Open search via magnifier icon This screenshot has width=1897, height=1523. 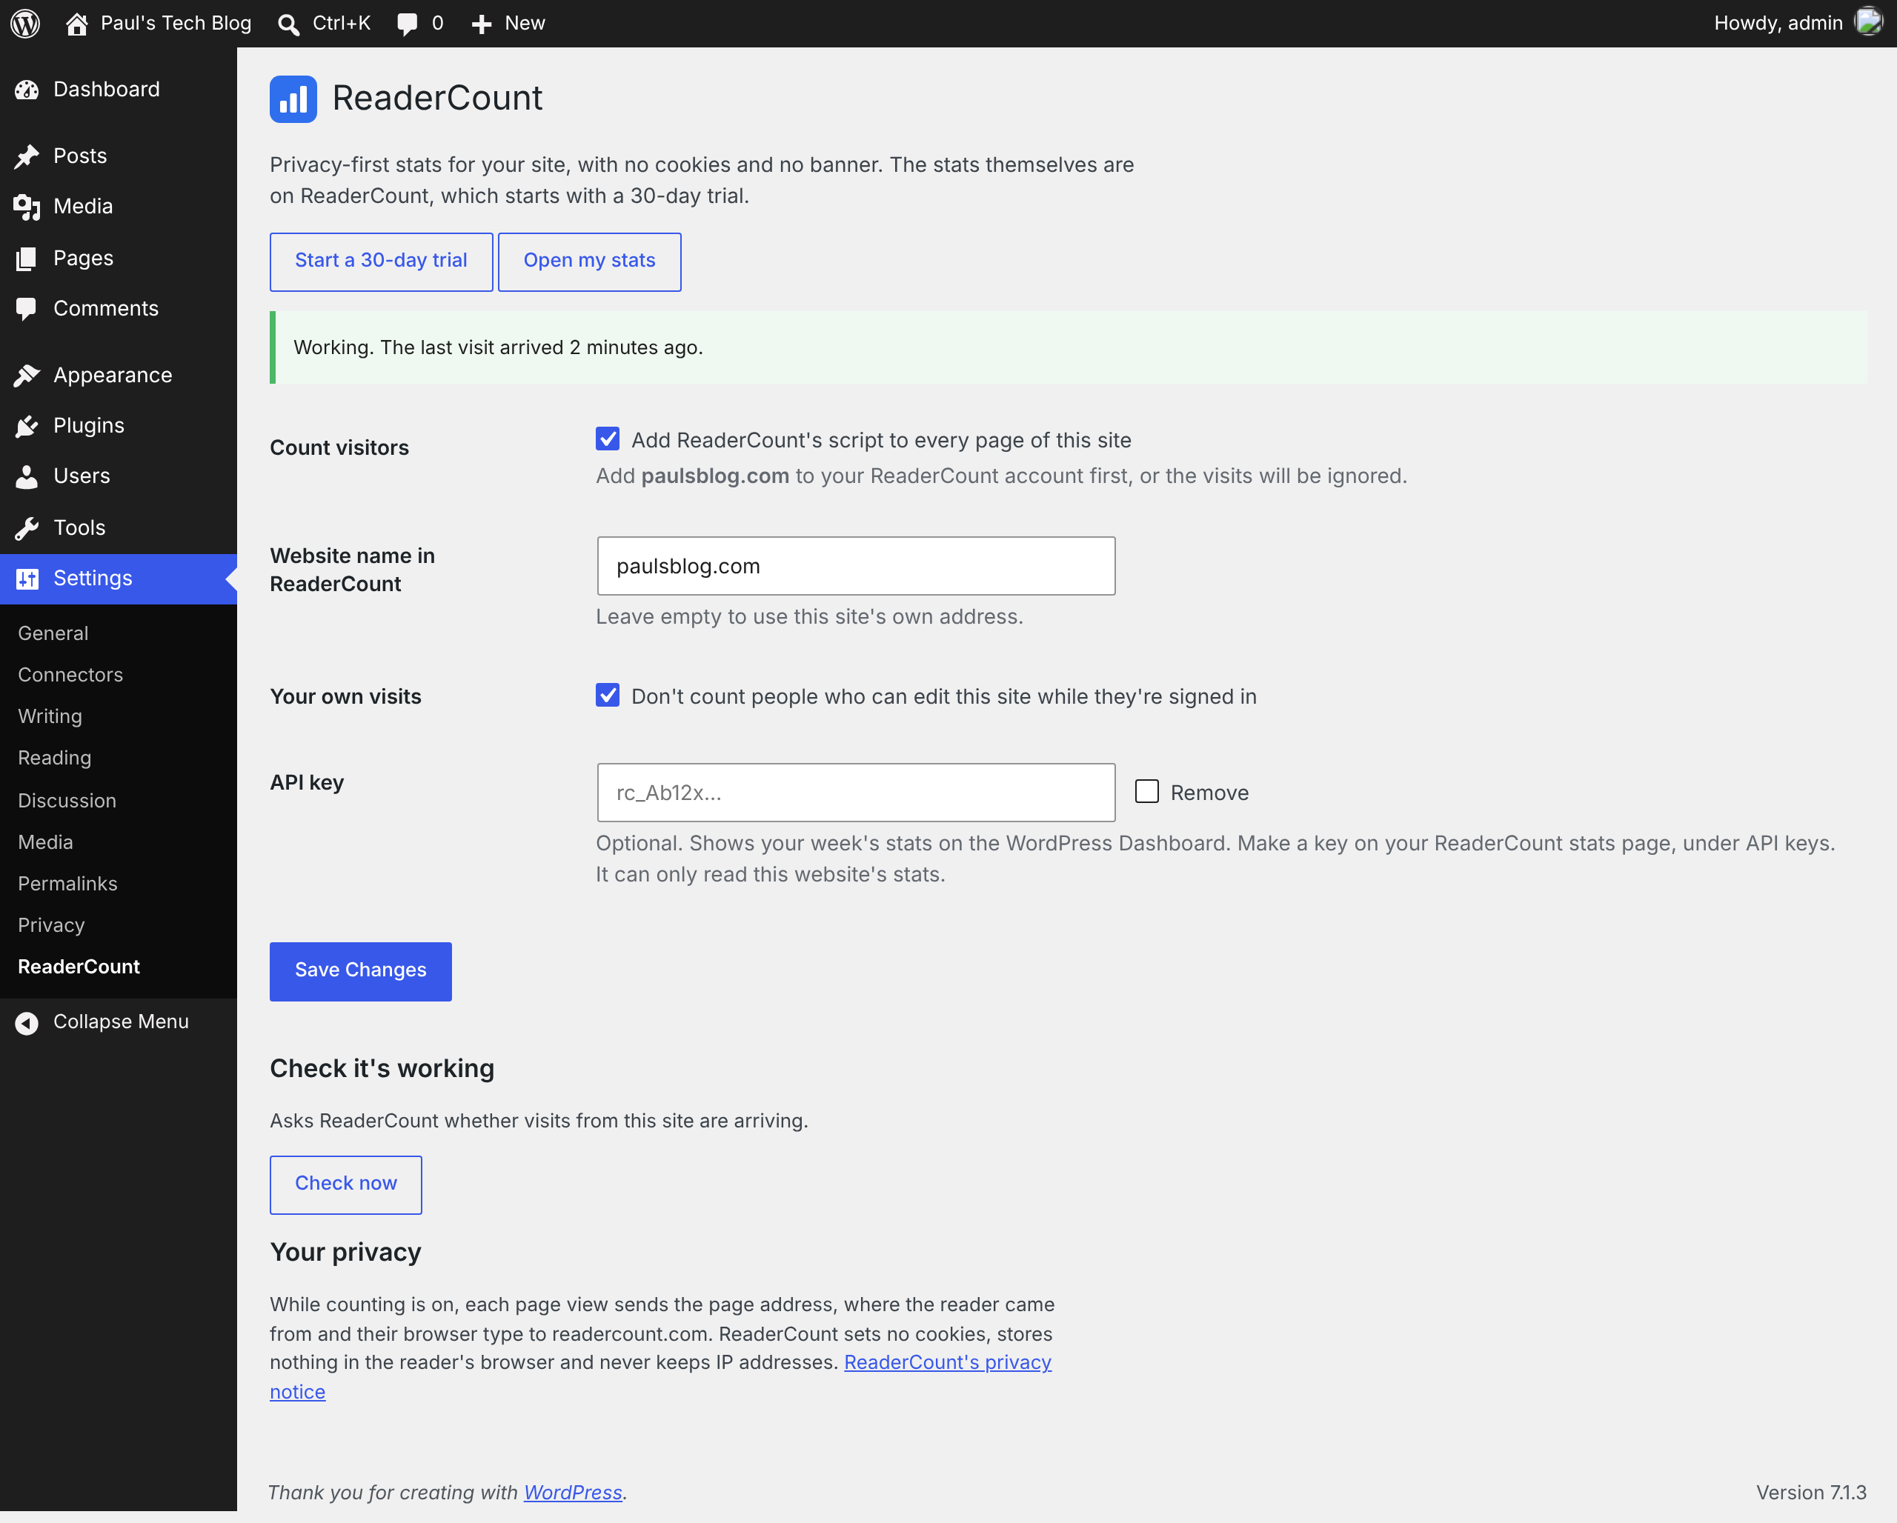point(288,24)
